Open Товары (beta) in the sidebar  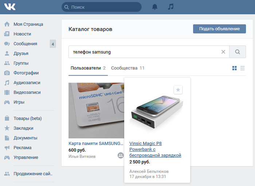pos(28,118)
